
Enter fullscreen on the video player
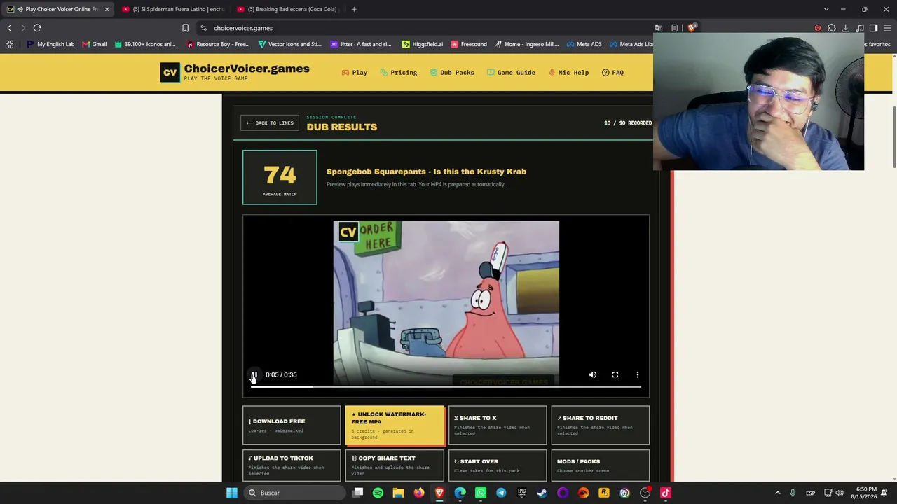click(x=615, y=375)
